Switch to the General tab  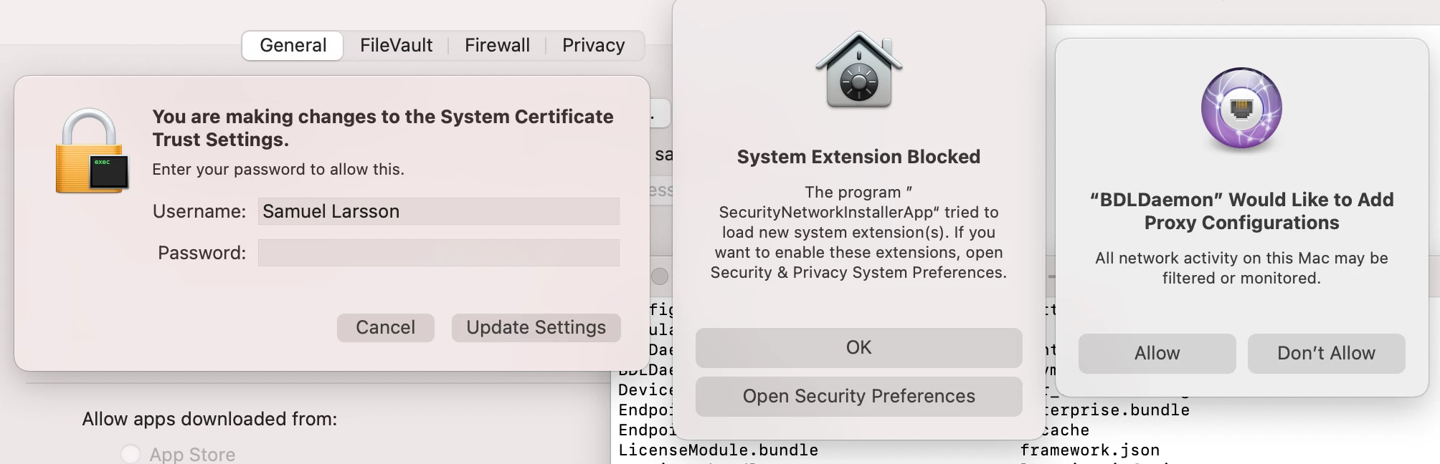[x=293, y=45]
